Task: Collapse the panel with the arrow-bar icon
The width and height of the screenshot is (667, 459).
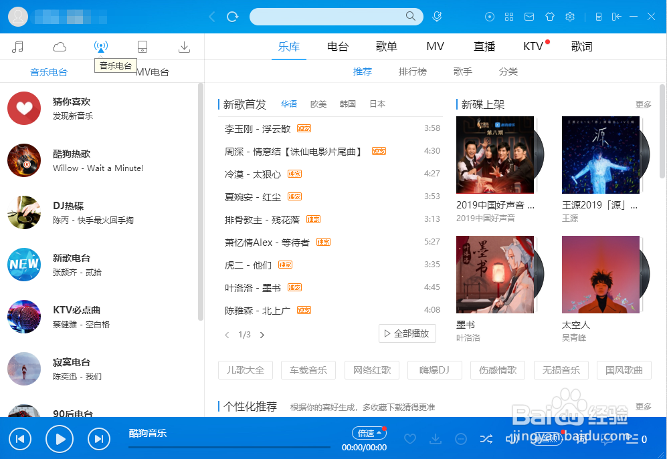Action: (x=616, y=17)
